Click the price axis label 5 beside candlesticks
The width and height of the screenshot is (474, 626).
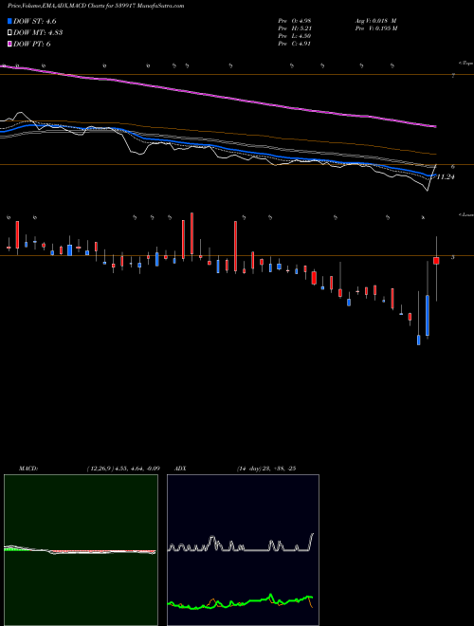pyautogui.click(x=453, y=257)
